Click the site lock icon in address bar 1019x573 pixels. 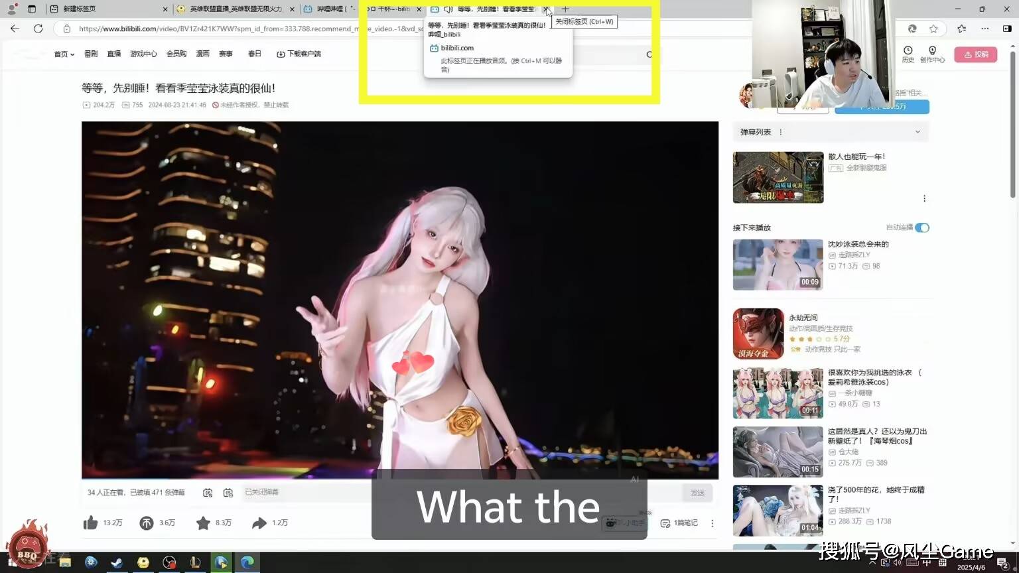pyautogui.click(x=66, y=29)
